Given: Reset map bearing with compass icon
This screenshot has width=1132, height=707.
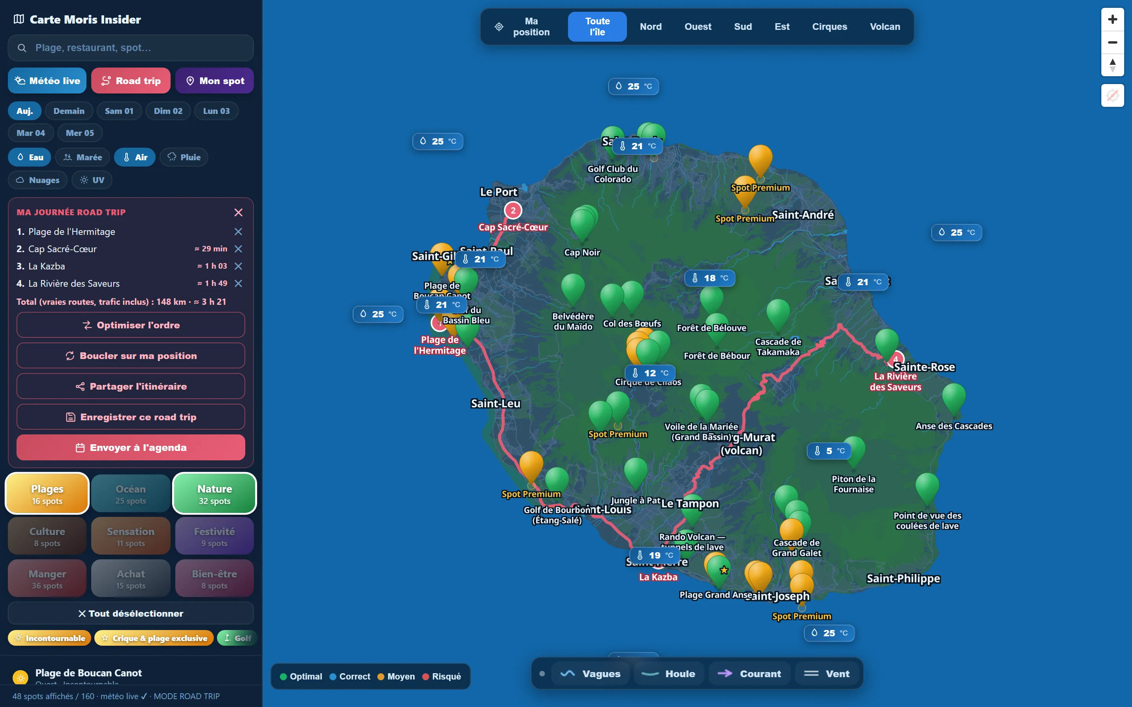Looking at the screenshot, I should (x=1112, y=65).
